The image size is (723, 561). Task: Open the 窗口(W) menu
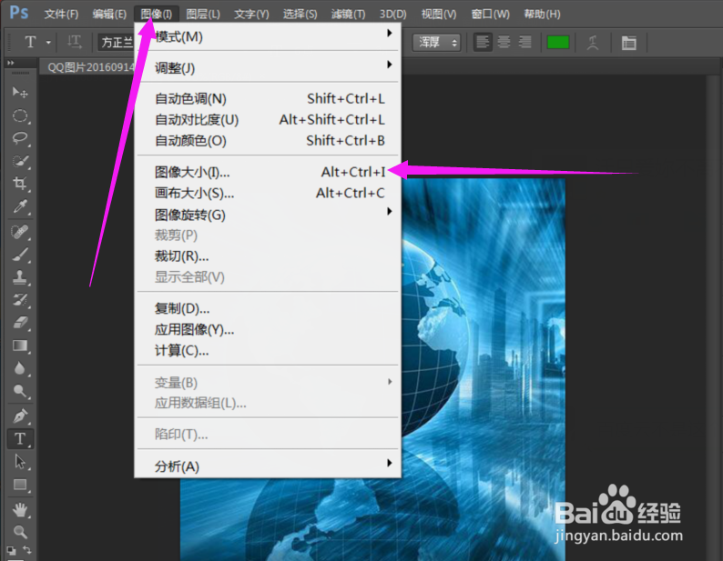point(490,15)
